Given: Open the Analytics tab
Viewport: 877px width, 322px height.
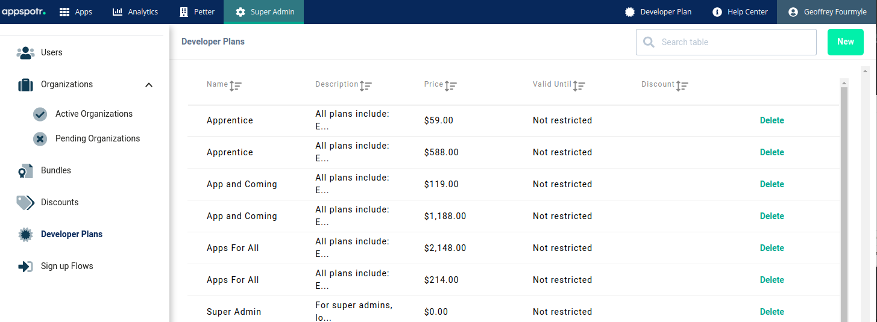Looking at the screenshot, I should pyautogui.click(x=135, y=12).
